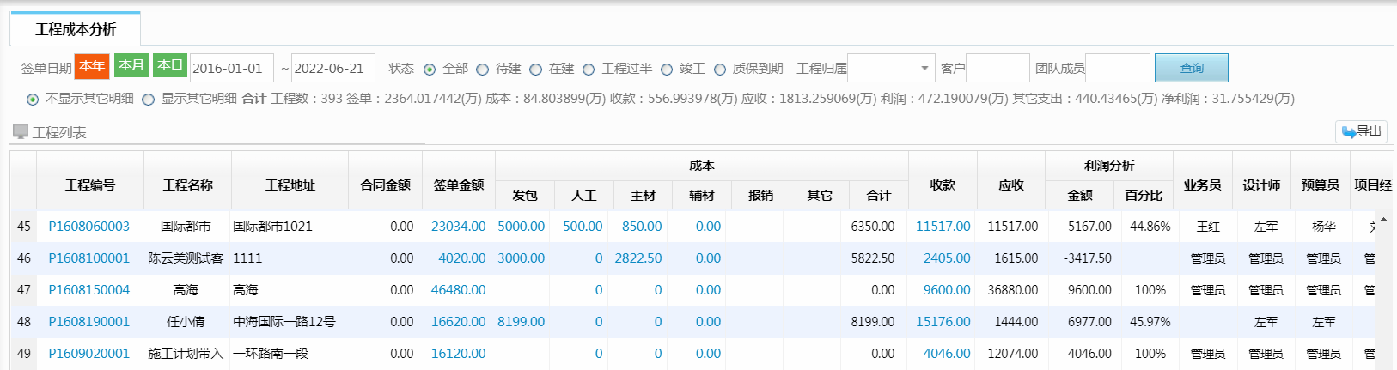Click the 本日 quick date button
Screen dimensions: 1397x370
pyautogui.click(x=170, y=65)
